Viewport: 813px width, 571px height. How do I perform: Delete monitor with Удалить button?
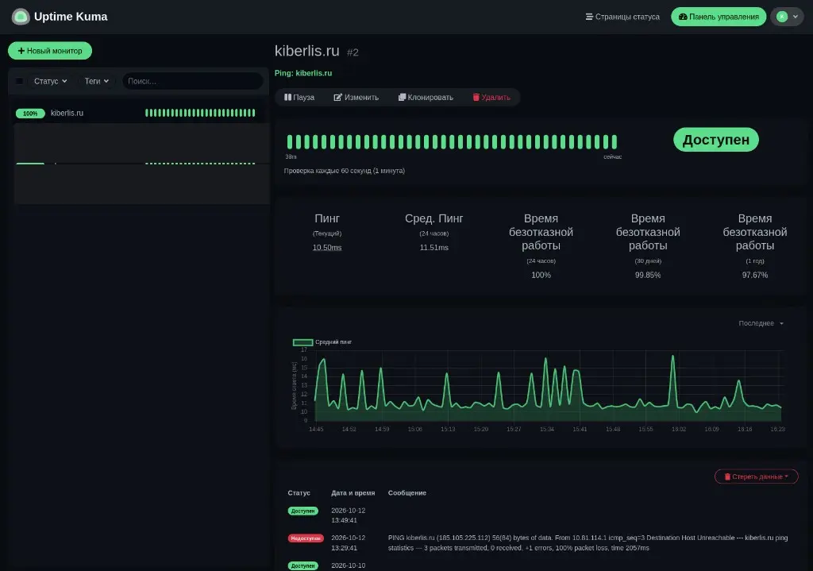[491, 97]
